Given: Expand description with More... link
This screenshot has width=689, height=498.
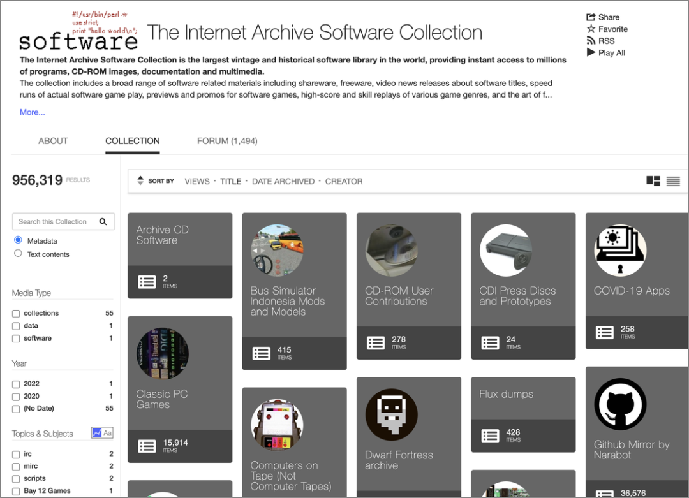Looking at the screenshot, I should 32,112.
